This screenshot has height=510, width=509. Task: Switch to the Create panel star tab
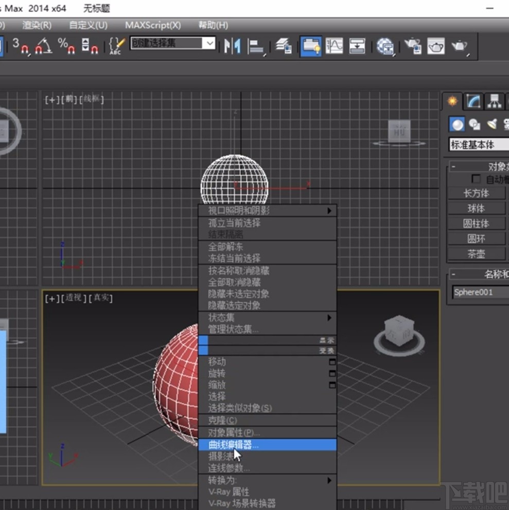452,101
